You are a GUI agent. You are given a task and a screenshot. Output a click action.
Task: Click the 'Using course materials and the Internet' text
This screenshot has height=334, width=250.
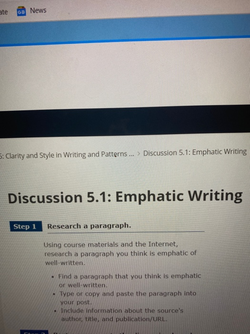(x=111, y=244)
